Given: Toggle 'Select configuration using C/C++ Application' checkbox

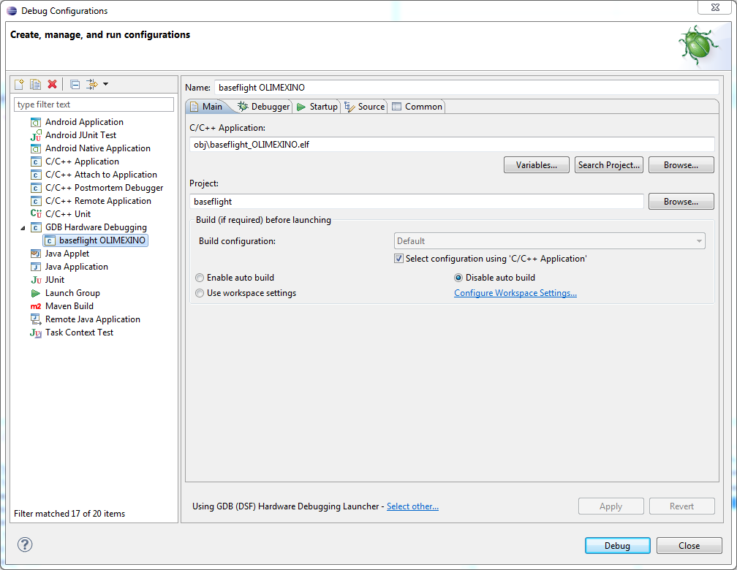Looking at the screenshot, I should click(x=399, y=259).
